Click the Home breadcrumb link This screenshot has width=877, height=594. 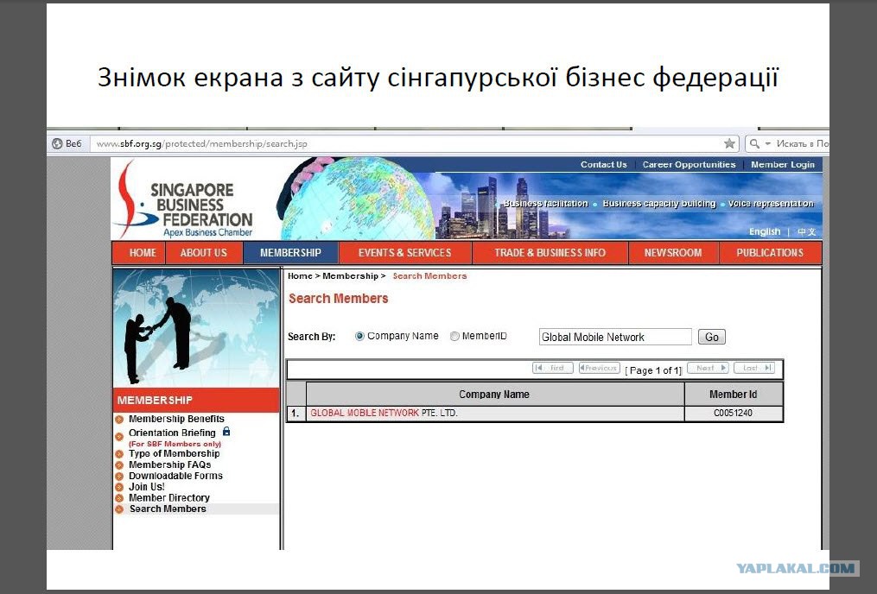point(300,276)
